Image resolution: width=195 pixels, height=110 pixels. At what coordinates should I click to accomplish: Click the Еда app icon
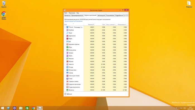tap(67, 42)
